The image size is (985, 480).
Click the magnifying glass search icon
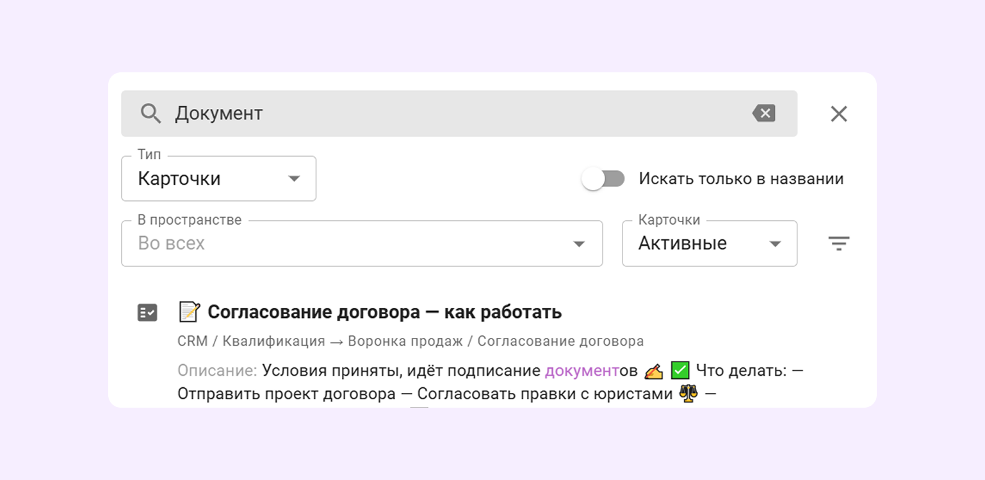[x=151, y=113]
